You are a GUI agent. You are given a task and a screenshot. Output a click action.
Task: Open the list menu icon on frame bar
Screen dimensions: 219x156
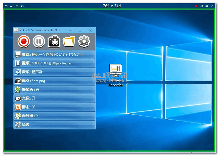tap(207, 6)
